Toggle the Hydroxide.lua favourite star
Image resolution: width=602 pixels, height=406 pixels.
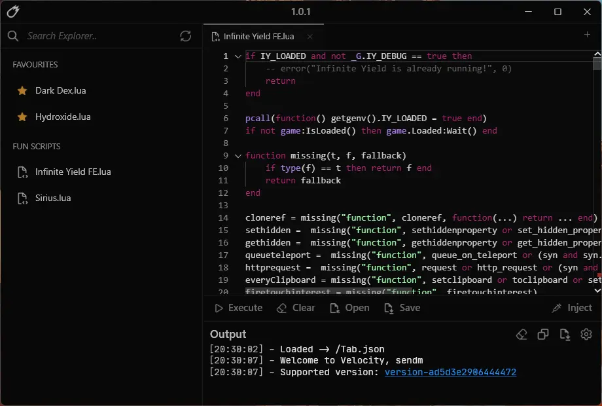click(22, 117)
